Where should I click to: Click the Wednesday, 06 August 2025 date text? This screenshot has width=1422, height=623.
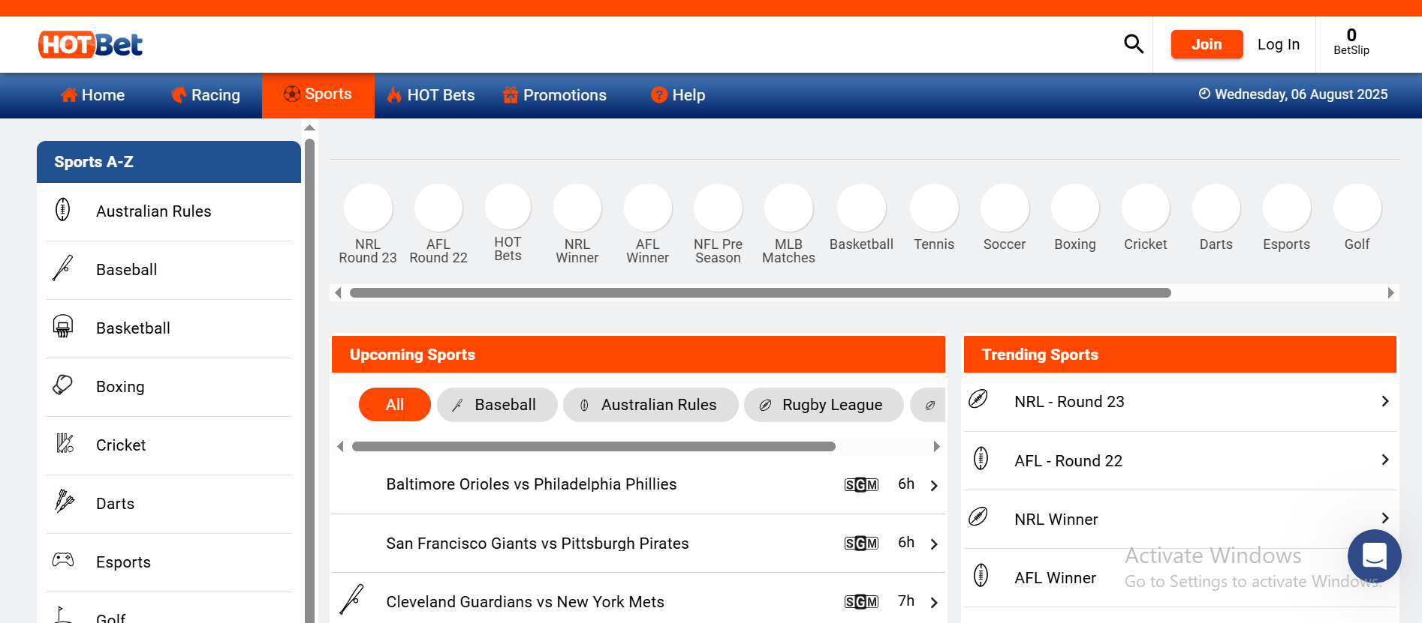(1301, 94)
